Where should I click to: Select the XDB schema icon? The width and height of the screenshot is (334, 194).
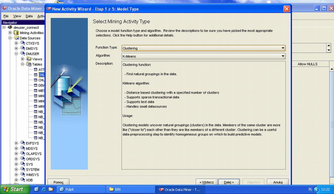point(23,180)
